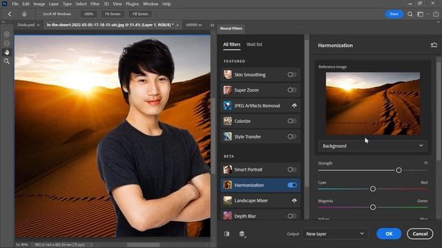Select the Hand tool in left toolbar
Viewport: 442px width, 248px height.
(x=7, y=52)
